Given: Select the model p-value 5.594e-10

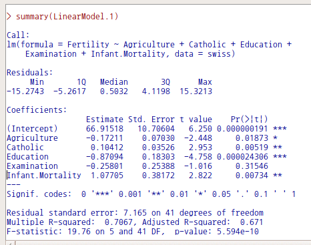Looking at the screenshot, I should [x=238, y=232].
